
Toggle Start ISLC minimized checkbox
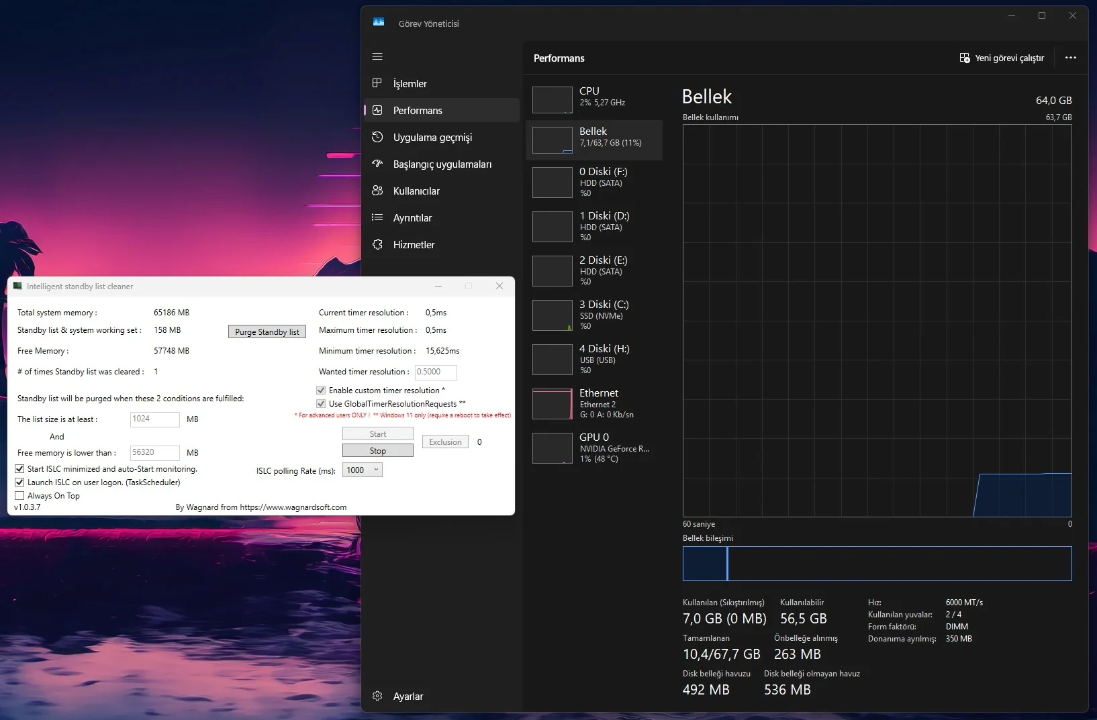(19, 469)
